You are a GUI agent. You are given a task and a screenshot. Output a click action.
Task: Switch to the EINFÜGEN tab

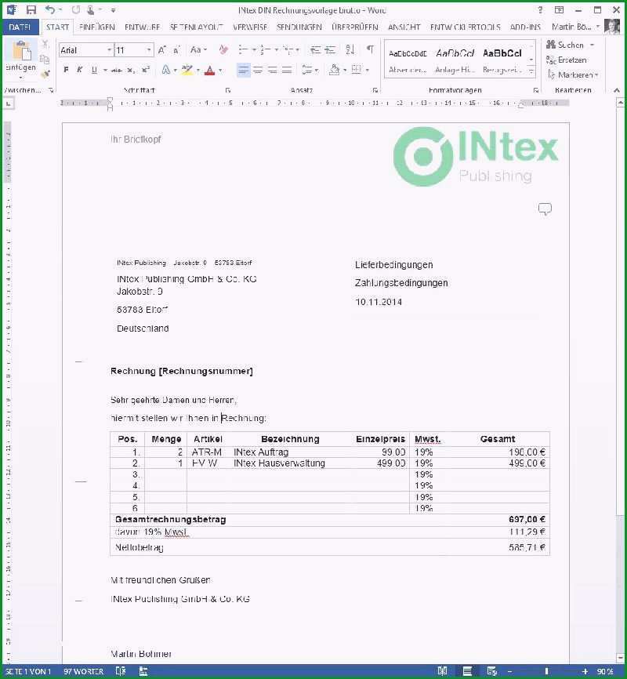pos(97,27)
